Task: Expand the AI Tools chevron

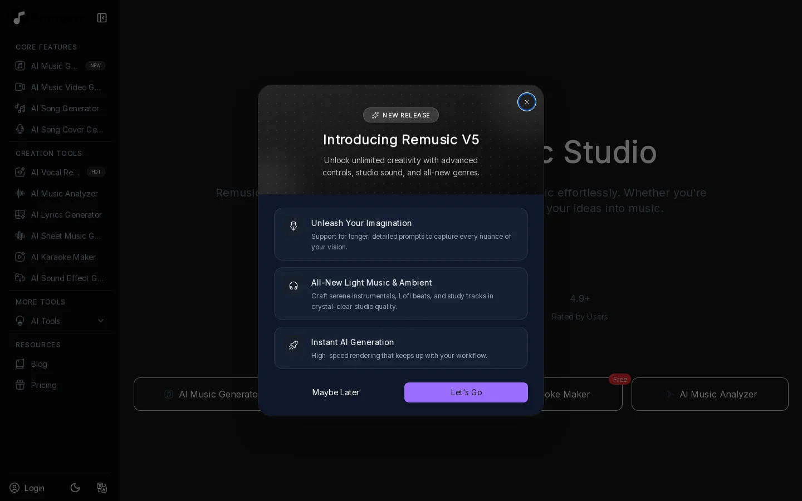Action: pos(101,321)
